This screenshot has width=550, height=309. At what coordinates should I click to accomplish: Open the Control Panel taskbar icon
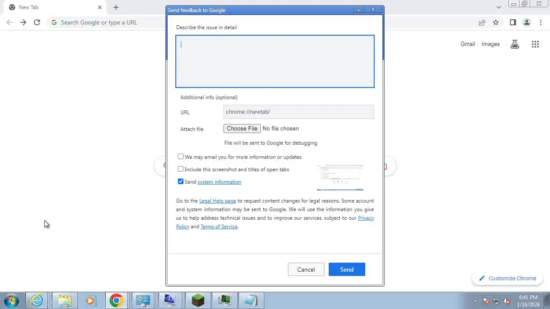point(143,300)
